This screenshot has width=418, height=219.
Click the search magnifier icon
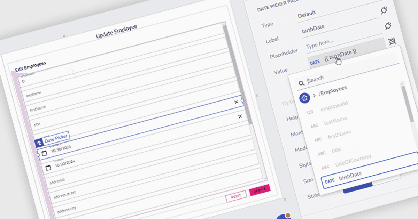tap(301, 83)
